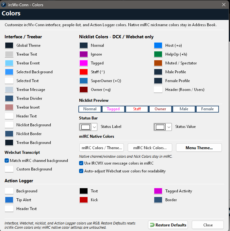The width and height of the screenshot is (230, 231).
Task: Change the Selected Background color swatch
Action: pos(9,72)
